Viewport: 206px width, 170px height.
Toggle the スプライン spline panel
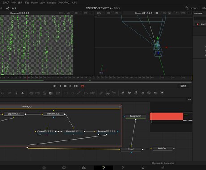(x=192, y=8)
